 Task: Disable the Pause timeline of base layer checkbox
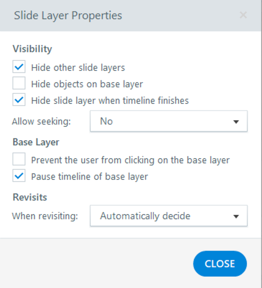click(19, 177)
